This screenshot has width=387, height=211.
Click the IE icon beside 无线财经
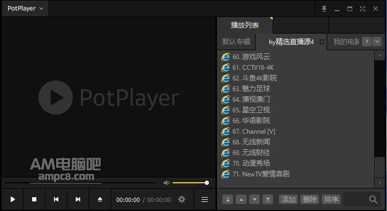pos(226,152)
